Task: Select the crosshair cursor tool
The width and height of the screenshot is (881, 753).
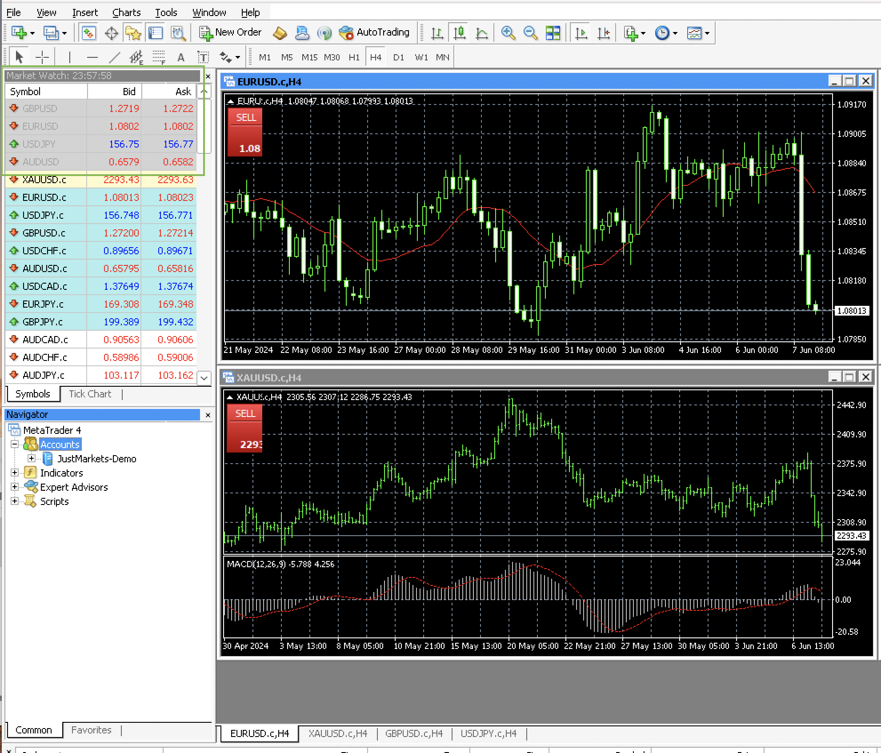Action: [x=42, y=57]
